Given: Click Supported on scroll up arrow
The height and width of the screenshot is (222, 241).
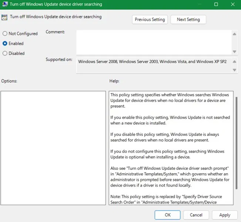Looking at the screenshot, I should [x=234, y=62].
